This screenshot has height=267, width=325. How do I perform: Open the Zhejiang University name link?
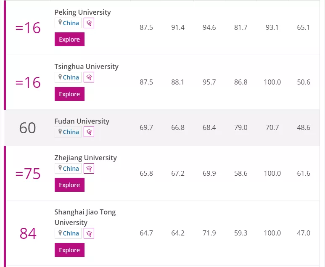[x=86, y=158]
